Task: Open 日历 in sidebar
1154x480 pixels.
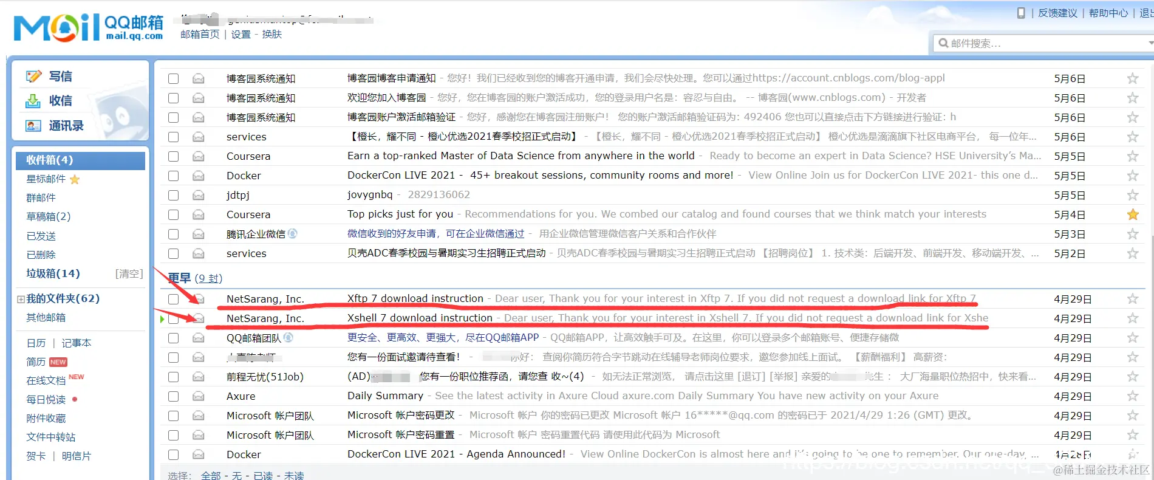Action: click(x=36, y=343)
